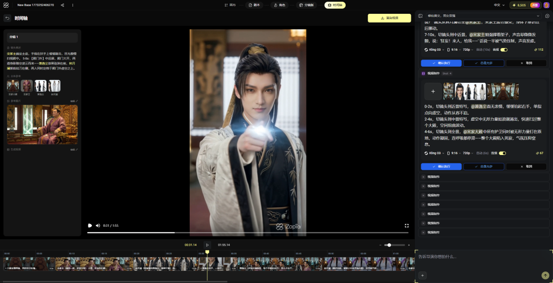Open the reference image of seated man
The width and height of the screenshot is (553, 283).
[x=43, y=125]
